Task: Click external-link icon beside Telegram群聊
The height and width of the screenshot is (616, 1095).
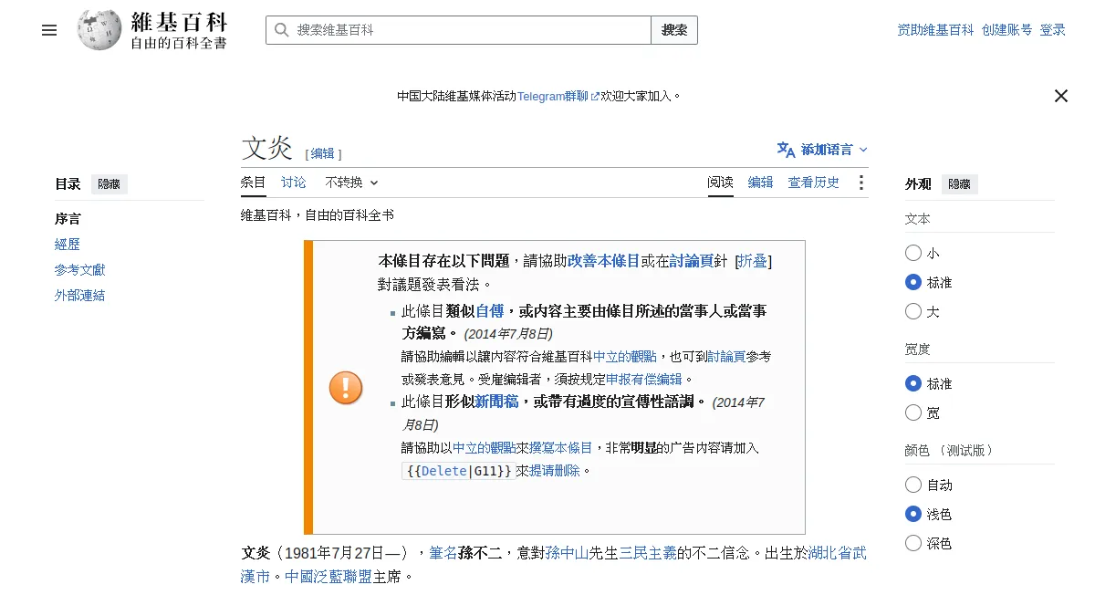Action: 596,96
